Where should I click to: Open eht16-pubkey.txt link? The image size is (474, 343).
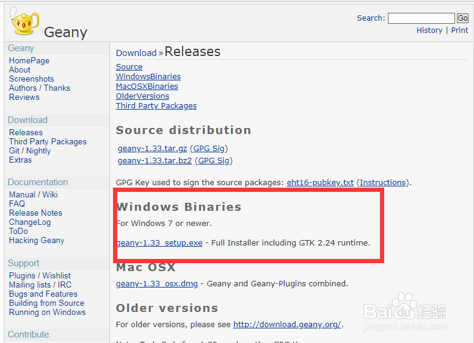point(320,183)
